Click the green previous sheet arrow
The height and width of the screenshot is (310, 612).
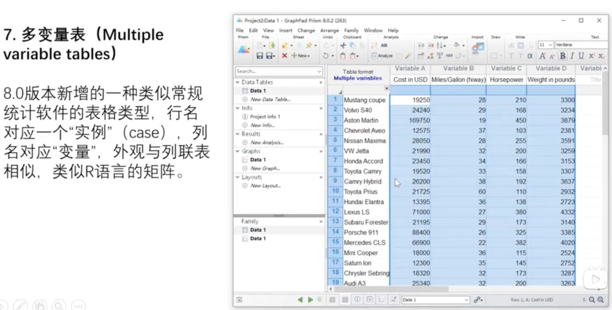pyautogui.click(x=300, y=300)
